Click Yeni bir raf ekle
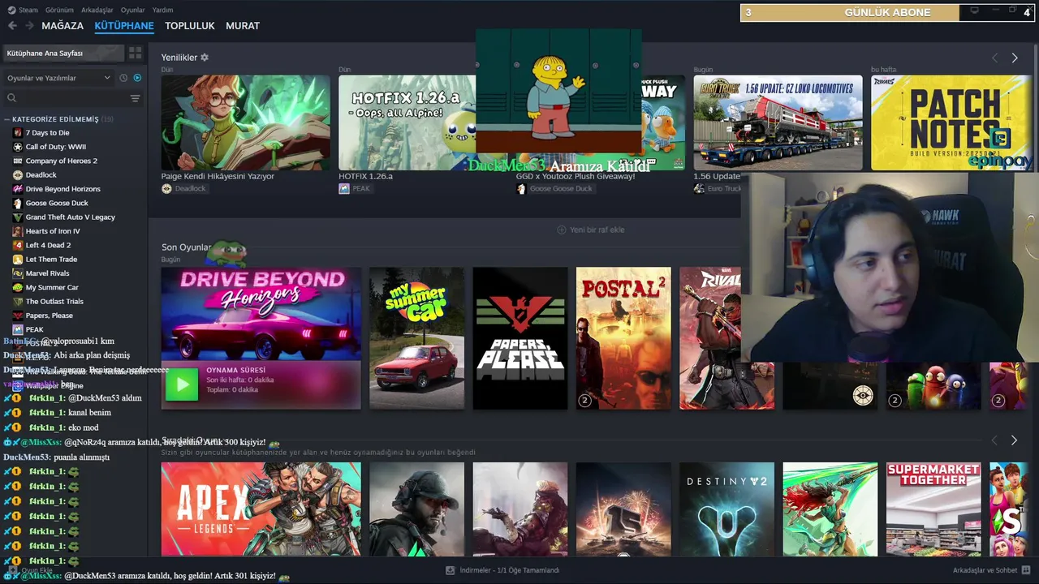The height and width of the screenshot is (584, 1039). (x=590, y=230)
